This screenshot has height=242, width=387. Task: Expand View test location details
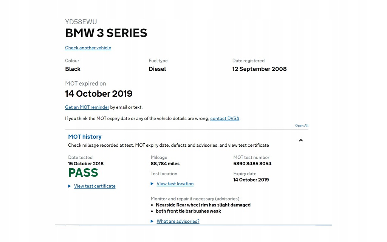175,184
